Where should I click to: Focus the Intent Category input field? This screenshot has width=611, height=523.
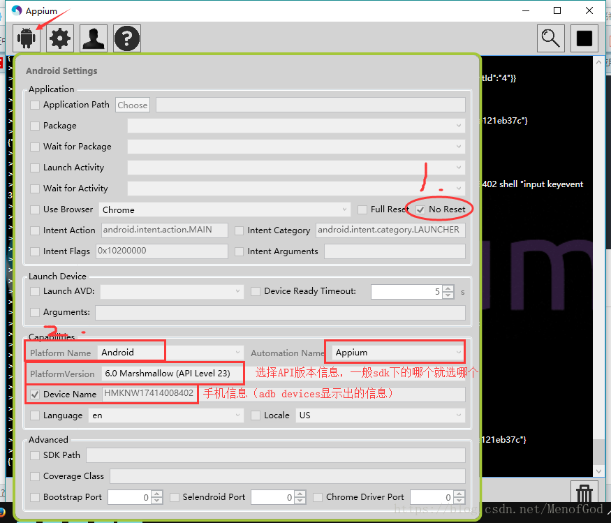click(390, 230)
